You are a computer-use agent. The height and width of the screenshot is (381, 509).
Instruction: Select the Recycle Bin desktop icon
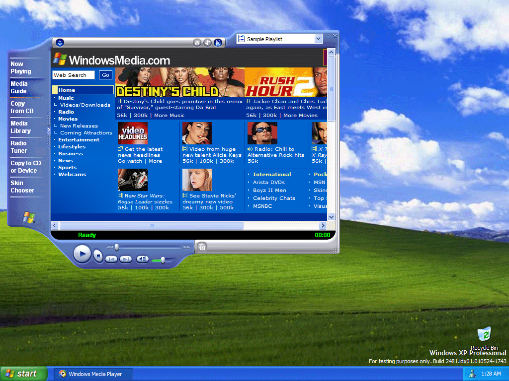tap(484, 338)
